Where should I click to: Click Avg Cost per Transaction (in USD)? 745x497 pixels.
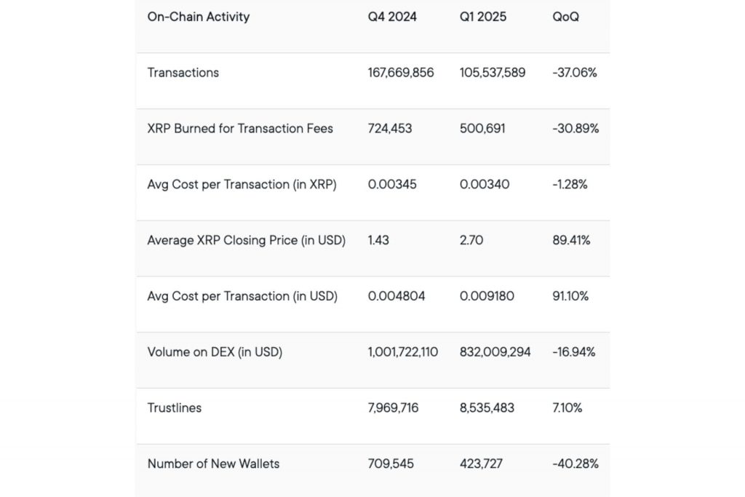(x=242, y=296)
